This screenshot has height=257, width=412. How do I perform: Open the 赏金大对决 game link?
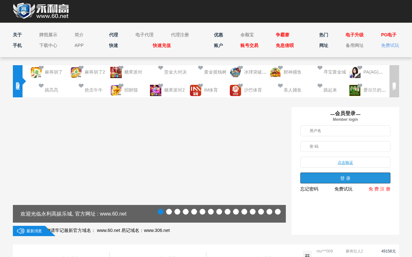click(175, 72)
